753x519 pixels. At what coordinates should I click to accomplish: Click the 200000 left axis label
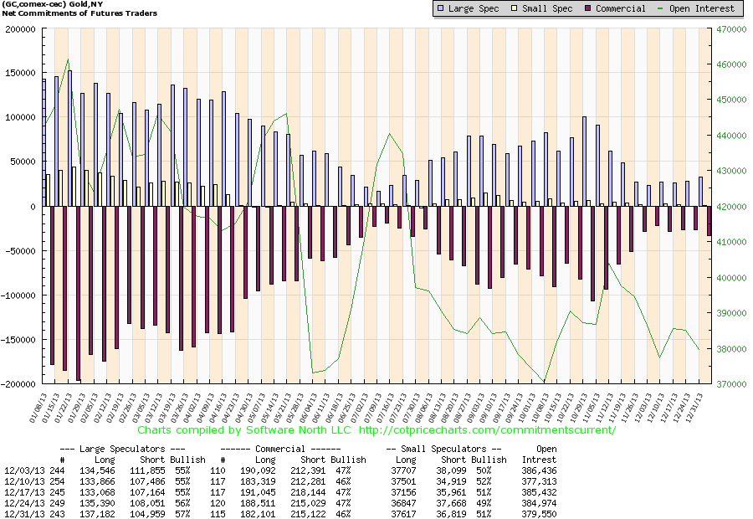[21, 29]
